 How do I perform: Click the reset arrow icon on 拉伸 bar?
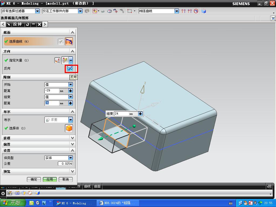click(x=28, y=24)
